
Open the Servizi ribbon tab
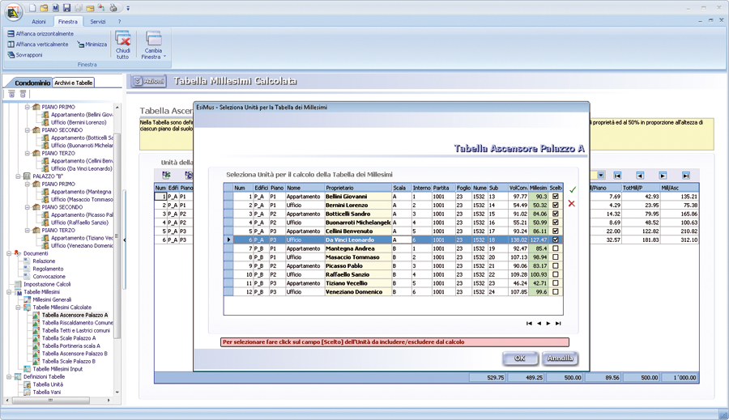click(x=97, y=22)
